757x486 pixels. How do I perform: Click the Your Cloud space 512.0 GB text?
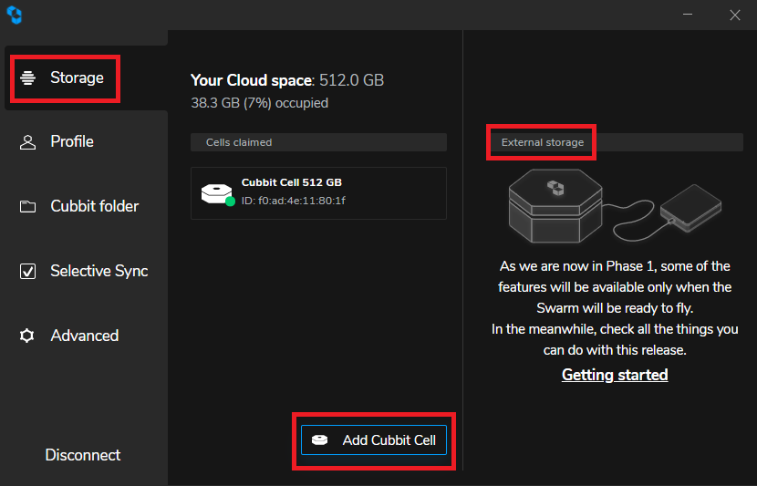pyautogui.click(x=287, y=80)
